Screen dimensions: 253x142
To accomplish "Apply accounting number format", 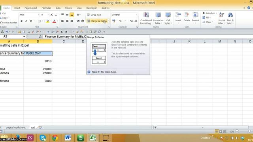I will pyautogui.click(x=114, y=21).
